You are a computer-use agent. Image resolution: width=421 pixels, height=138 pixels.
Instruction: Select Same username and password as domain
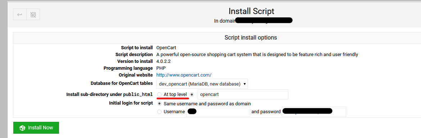coord(159,103)
